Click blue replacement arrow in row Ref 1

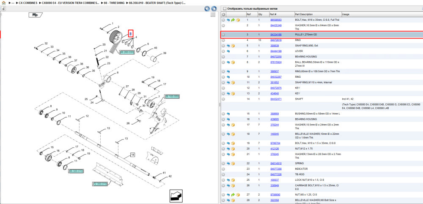coord(228,20)
